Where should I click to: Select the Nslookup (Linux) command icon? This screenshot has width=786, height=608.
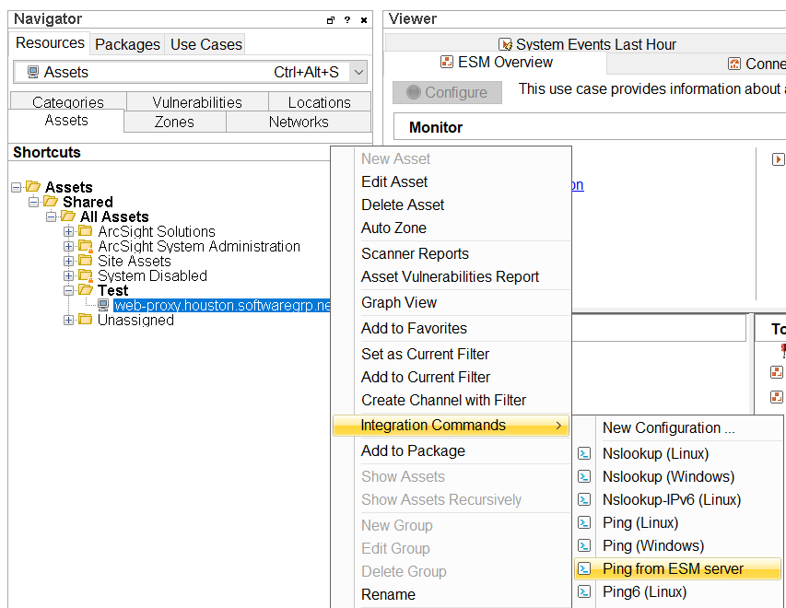585,453
